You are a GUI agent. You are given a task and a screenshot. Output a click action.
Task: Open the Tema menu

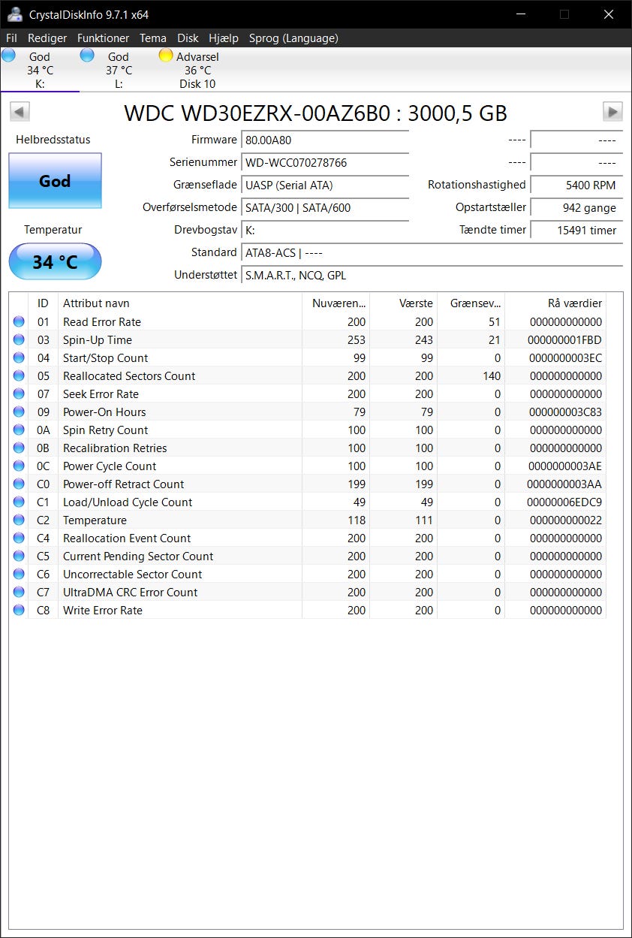(153, 38)
